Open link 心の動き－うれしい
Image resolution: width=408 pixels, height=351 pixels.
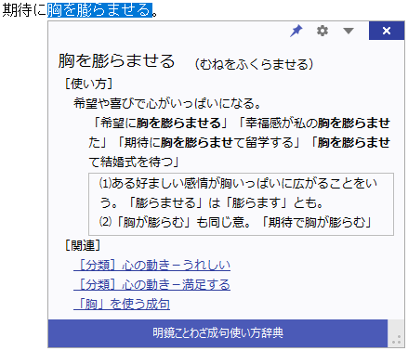tap(151, 266)
